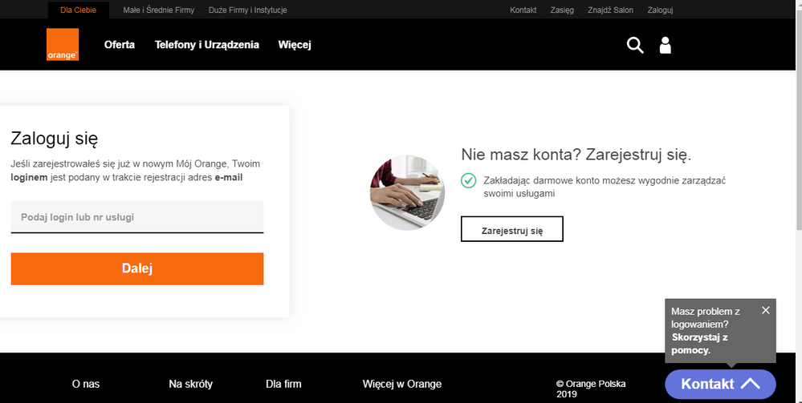The image size is (802, 403).
Task: Click the Zaloguj się heading
Action: [55, 139]
